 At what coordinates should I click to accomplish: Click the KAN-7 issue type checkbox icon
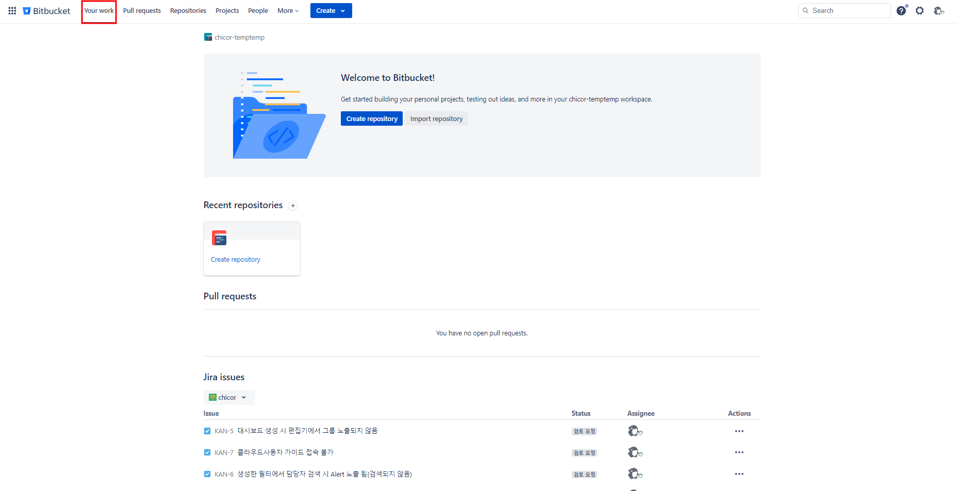(207, 452)
